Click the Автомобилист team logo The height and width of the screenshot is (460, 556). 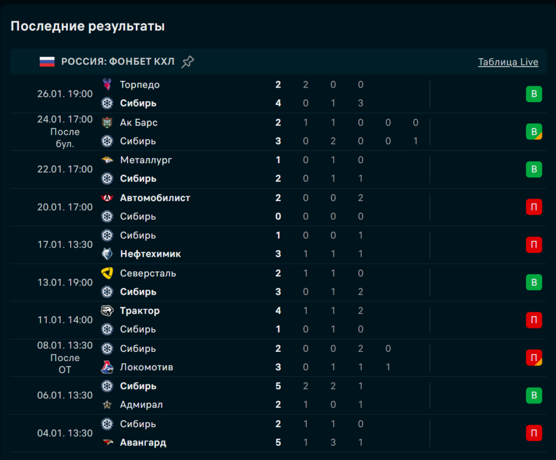coord(107,198)
